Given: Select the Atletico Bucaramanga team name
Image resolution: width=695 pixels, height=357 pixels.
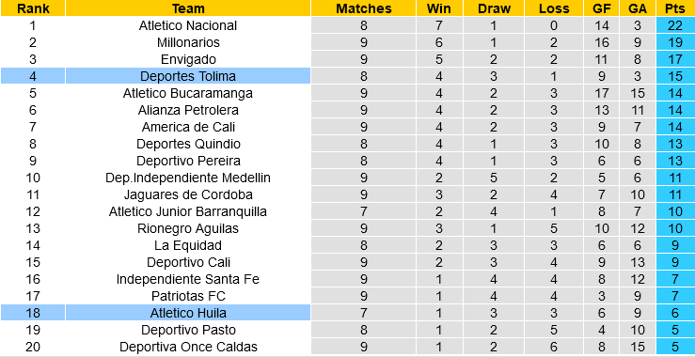Looking at the screenshot, I should pos(188,93).
